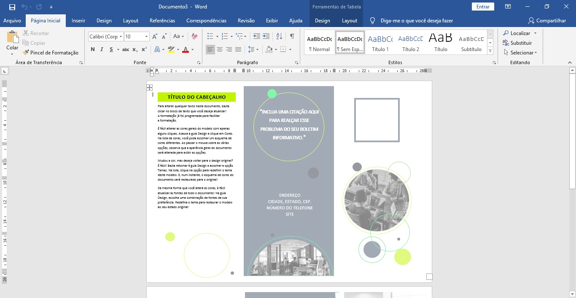Open the font name dropdown Calibri
Screen dimensions: 576x298
(x=106, y=37)
